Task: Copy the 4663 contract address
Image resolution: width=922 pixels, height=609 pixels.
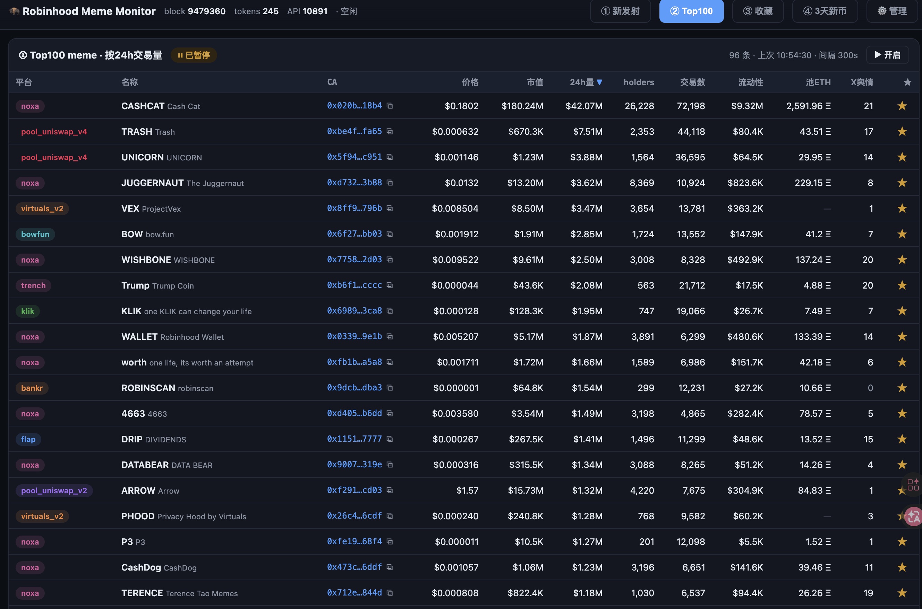Action: [390, 413]
